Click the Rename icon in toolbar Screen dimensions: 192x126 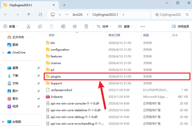(63, 26)
